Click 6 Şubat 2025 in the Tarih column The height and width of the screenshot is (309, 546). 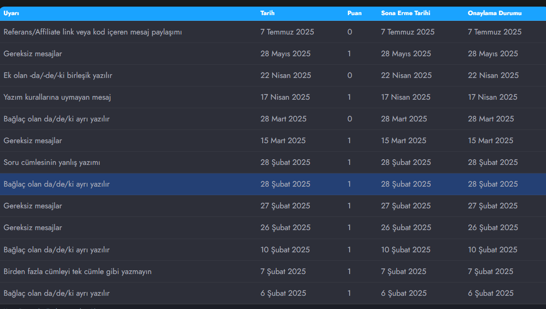click(283, 293)
